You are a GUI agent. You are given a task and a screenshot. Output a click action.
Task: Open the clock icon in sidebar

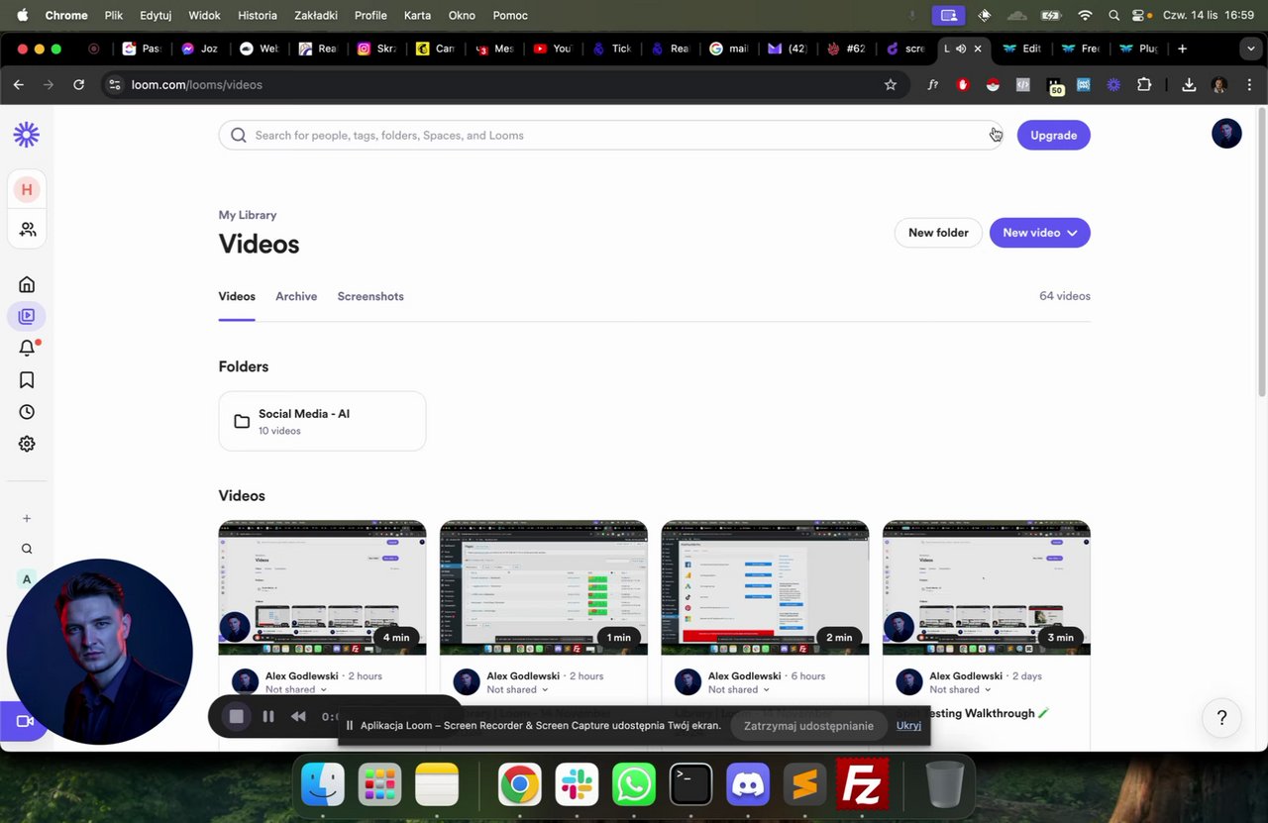[27, 412]
